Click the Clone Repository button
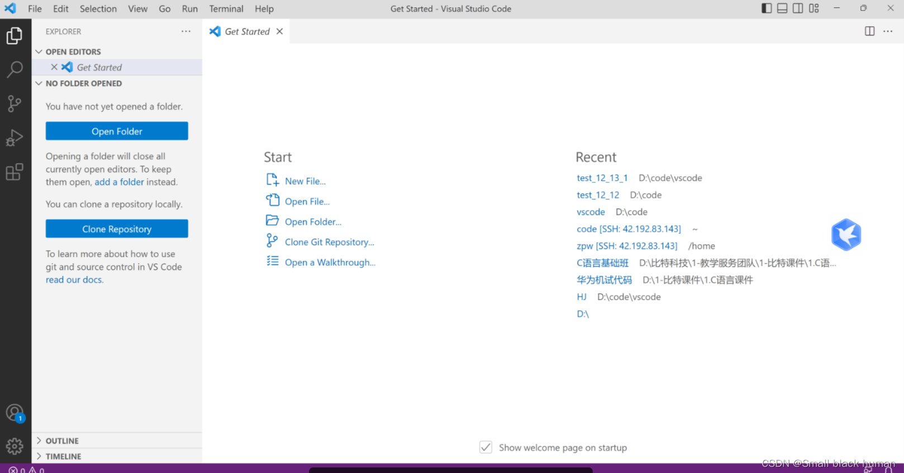Viewport: 904px width, 473px height. [117, 229]
